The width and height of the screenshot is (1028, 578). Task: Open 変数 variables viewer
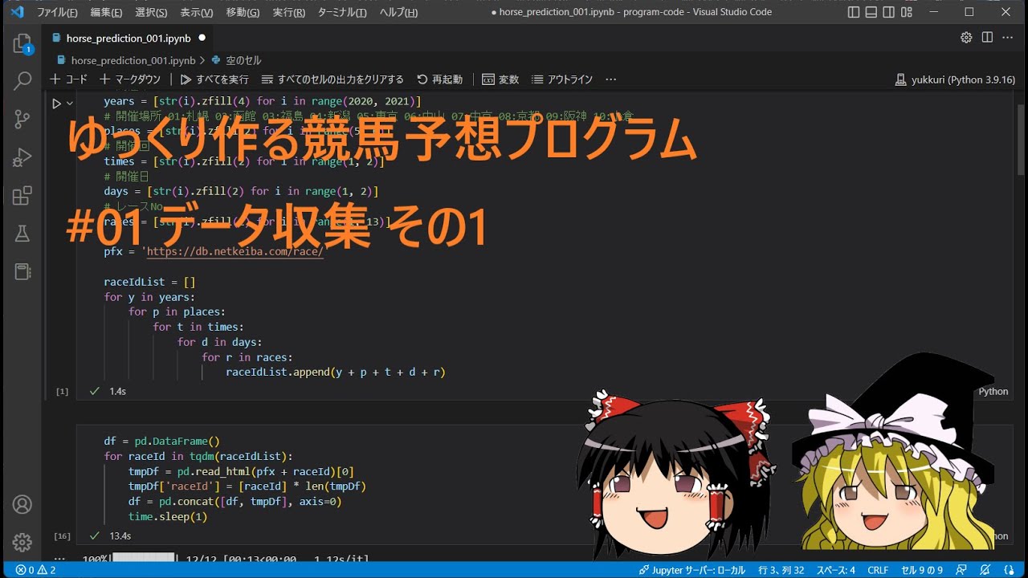(500, 79)
